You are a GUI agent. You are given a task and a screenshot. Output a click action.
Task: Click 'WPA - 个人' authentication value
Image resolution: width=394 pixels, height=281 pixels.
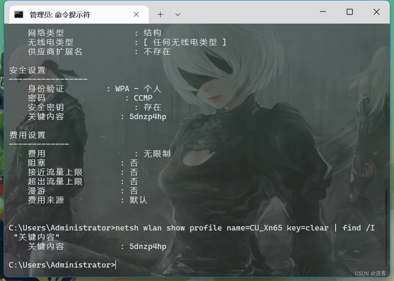138,89
